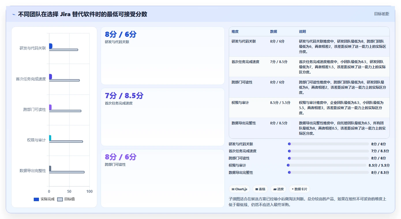Click 权限与审计 in the table's first column

[x=240, y=103]
